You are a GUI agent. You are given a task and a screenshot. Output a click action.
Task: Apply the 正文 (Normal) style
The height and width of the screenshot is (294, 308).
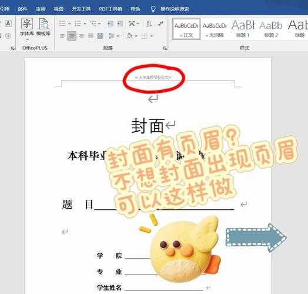point(186,29)
